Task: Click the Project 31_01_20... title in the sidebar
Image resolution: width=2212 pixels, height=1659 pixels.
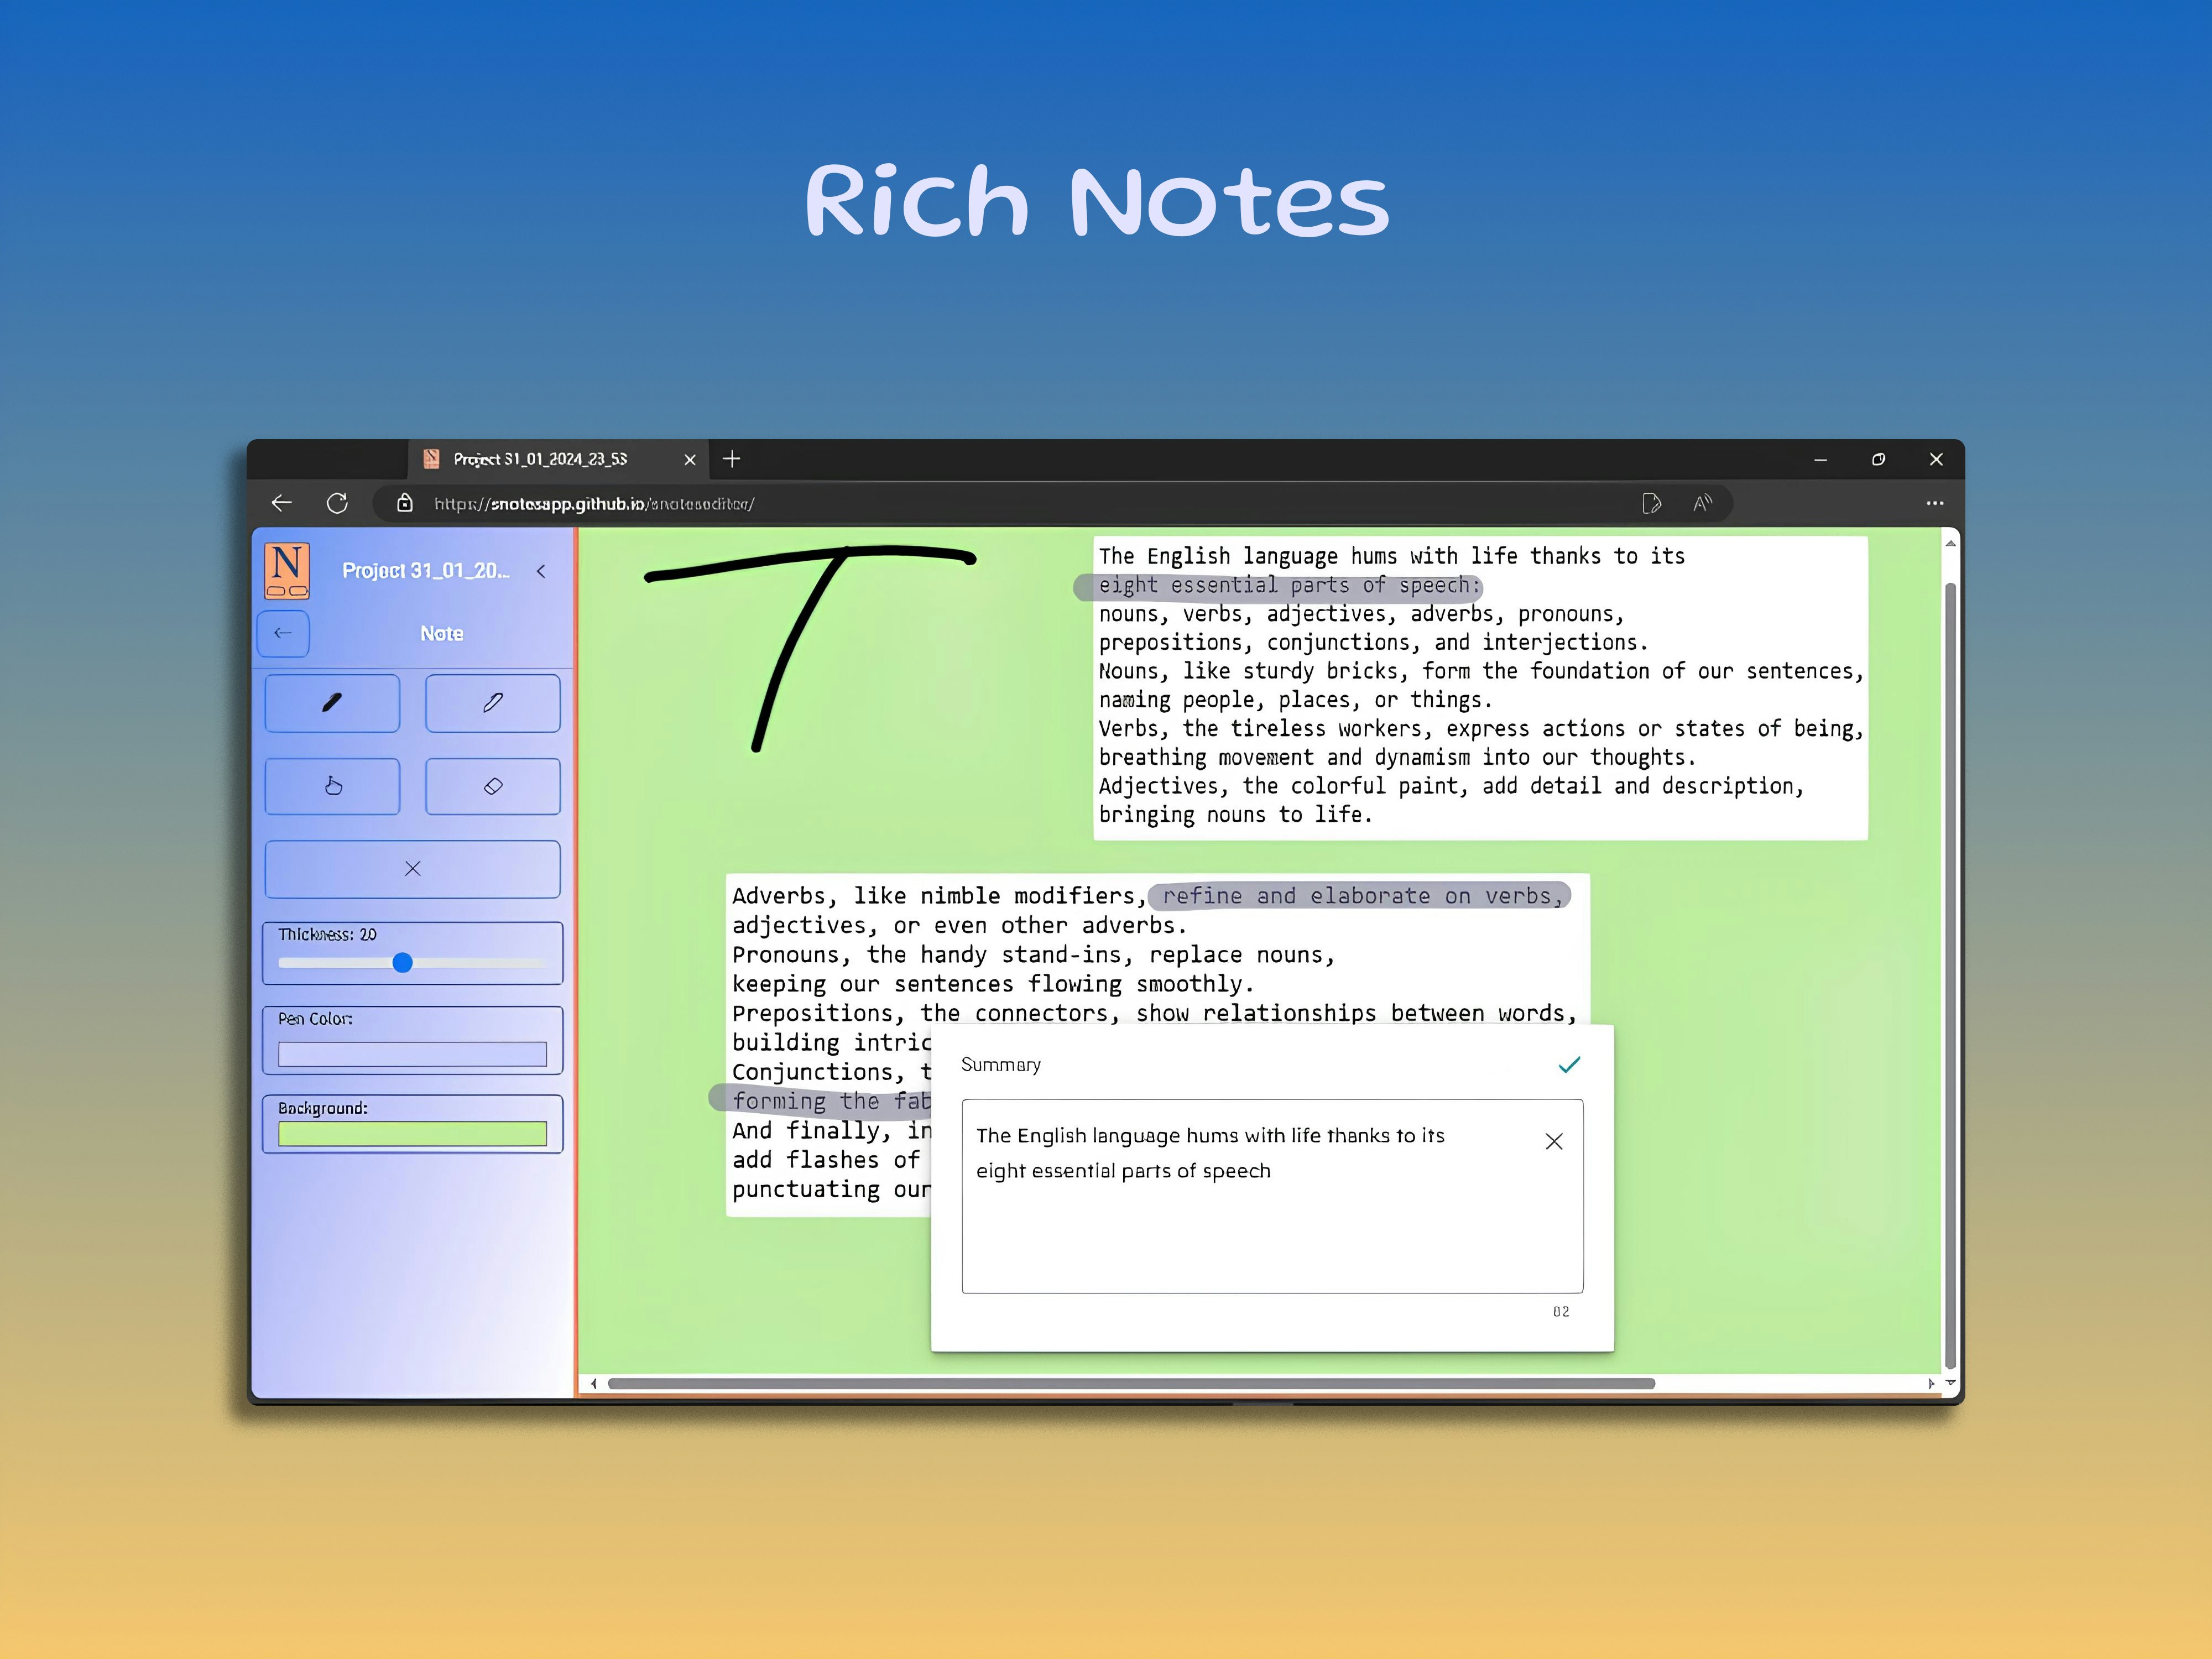Action: [x=426, y=571]
